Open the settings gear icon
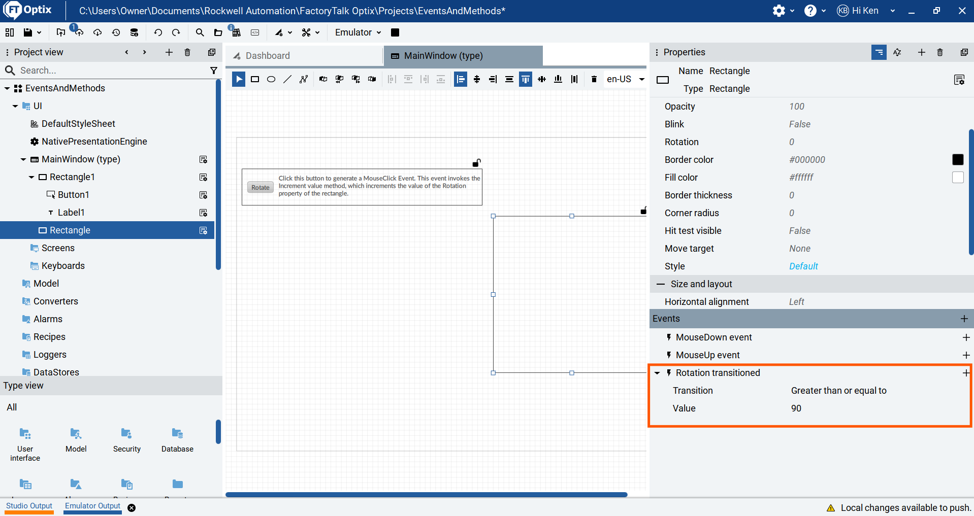The image size is (974, 516). click(x=779, y=11)
